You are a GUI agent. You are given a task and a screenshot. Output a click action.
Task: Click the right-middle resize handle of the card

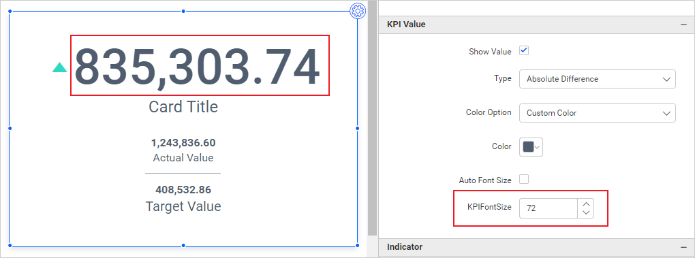357,129
